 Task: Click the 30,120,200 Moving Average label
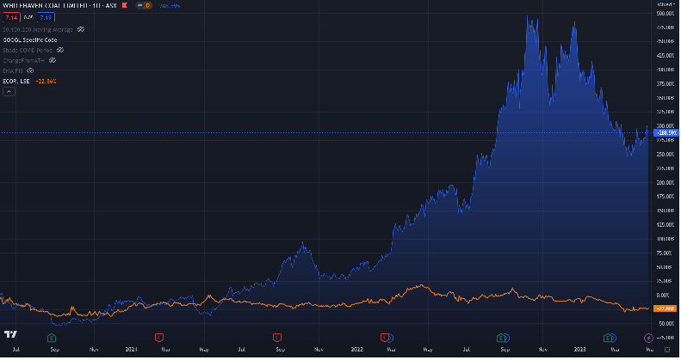pos(38,29)
